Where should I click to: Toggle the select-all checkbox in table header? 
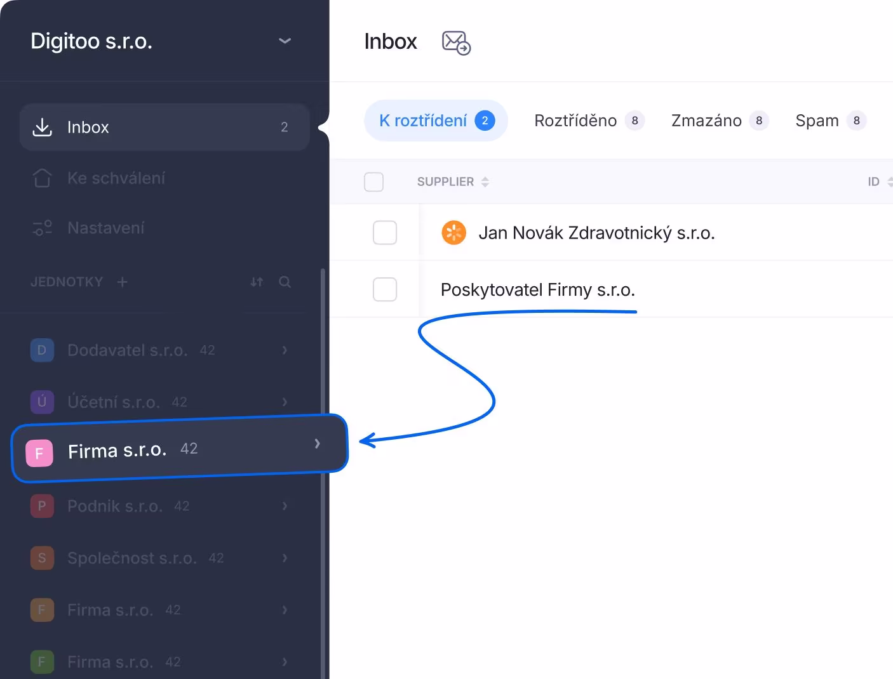coord(373,182)
